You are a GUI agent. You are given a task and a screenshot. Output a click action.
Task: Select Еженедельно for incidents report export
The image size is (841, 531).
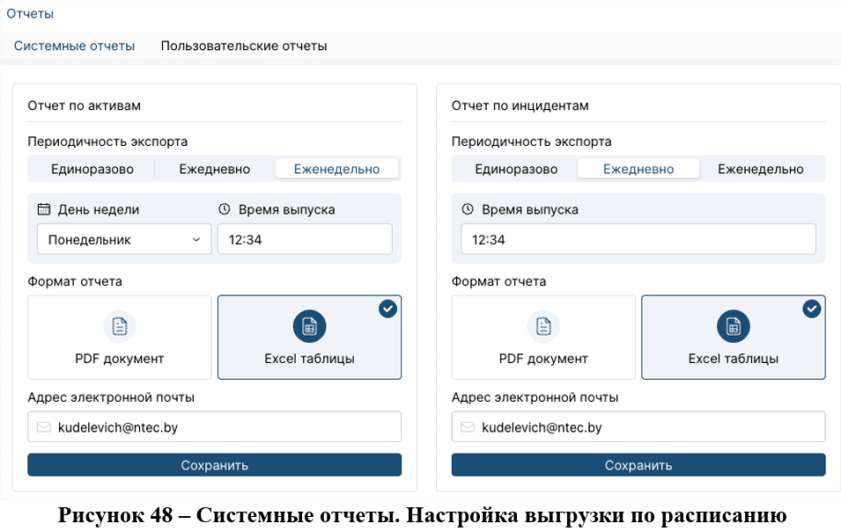tap(760, 169)
